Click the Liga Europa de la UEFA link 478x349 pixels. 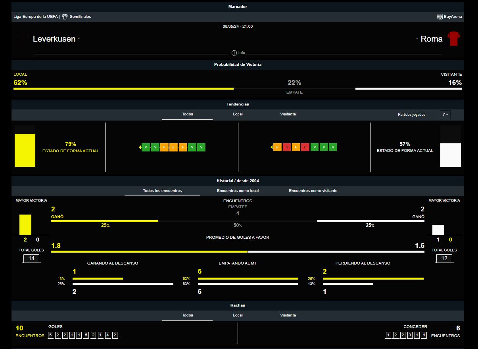(36, 17)
